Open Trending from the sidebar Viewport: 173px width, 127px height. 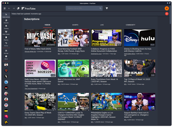[6, 27]
